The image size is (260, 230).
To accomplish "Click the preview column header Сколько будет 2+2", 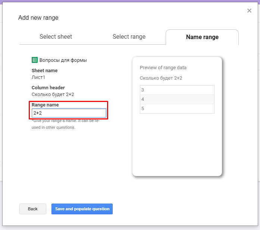I will (x=161, y=78).
